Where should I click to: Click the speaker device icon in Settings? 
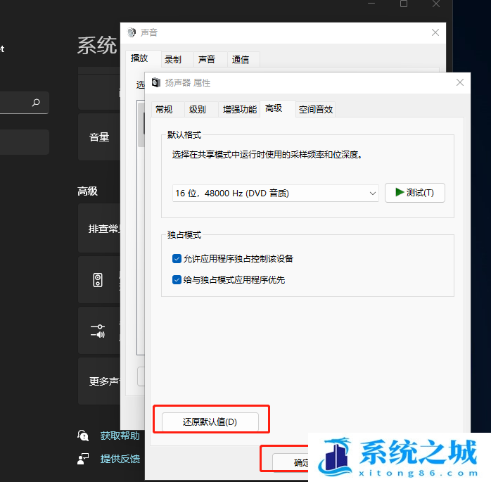98,280
